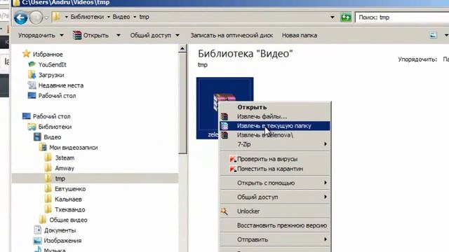Viewport: 449px width, 252px height.
Task: Open the 'Общий доступ' toolbar dropdown
Action: [154, 36]
